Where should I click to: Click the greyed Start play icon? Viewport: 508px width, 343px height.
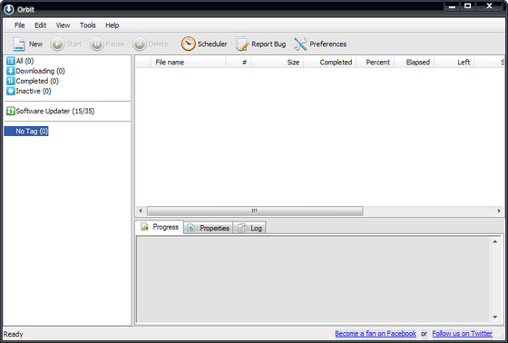tap(57, 44)
